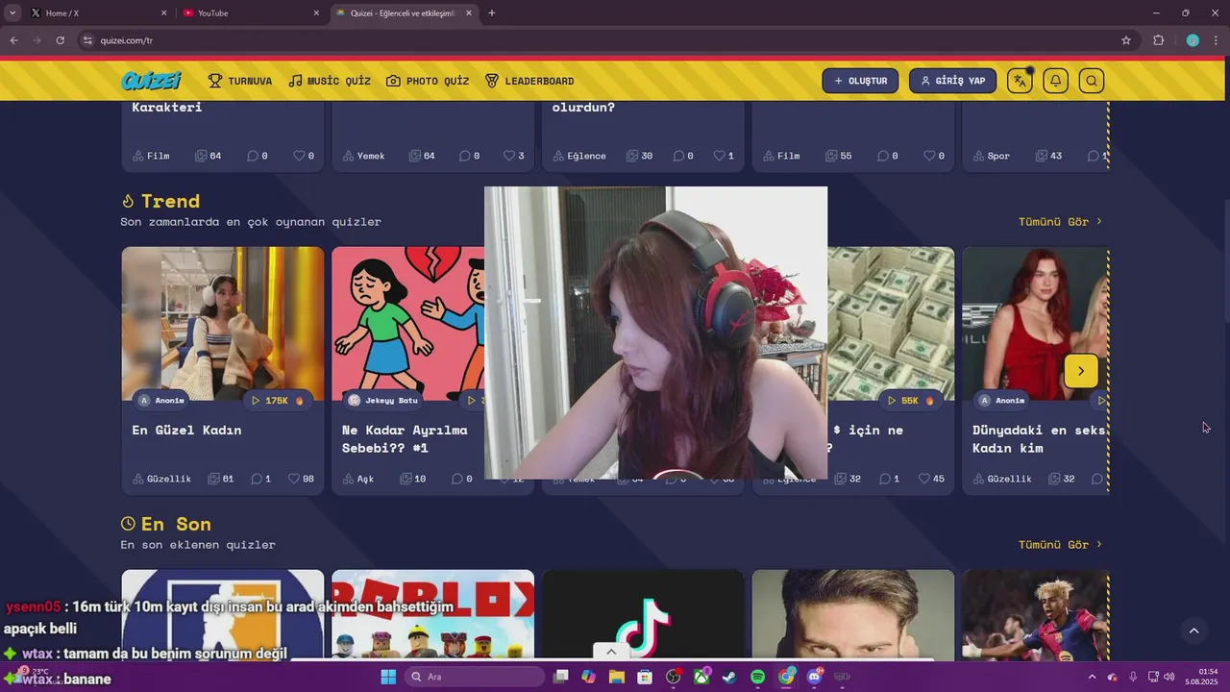Screen dimensions: 1230x692
Task: Click the 175K play count badge
Action: point(278,400)
